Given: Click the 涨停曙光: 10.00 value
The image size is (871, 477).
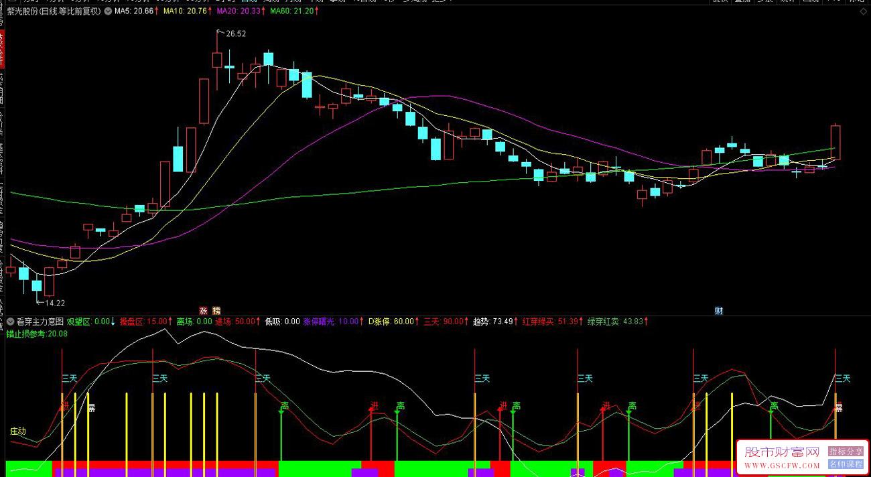Looking at the screenshot, I should pos(334,322).
